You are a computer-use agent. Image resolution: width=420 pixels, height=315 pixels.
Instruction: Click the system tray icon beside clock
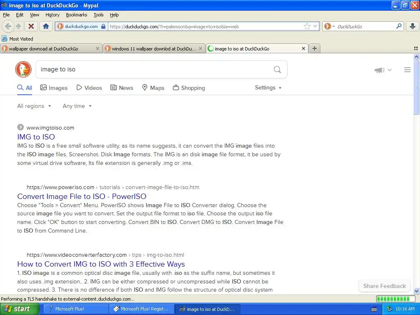(x=390, y=309)
